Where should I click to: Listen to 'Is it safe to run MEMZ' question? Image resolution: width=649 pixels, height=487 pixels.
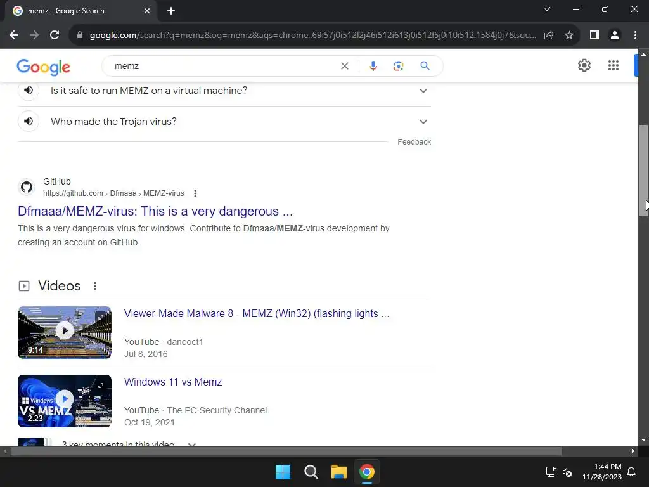tap(28, 90)
